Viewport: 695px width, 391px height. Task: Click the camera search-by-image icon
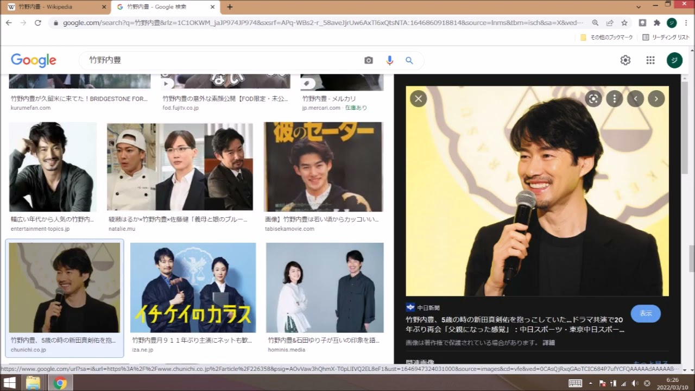click(x=369, y=60)
